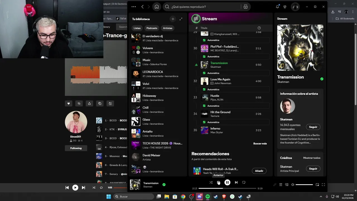Screen dimensions: 357x201
Task: Seek on Spotify progress bar
Action: 227,188
